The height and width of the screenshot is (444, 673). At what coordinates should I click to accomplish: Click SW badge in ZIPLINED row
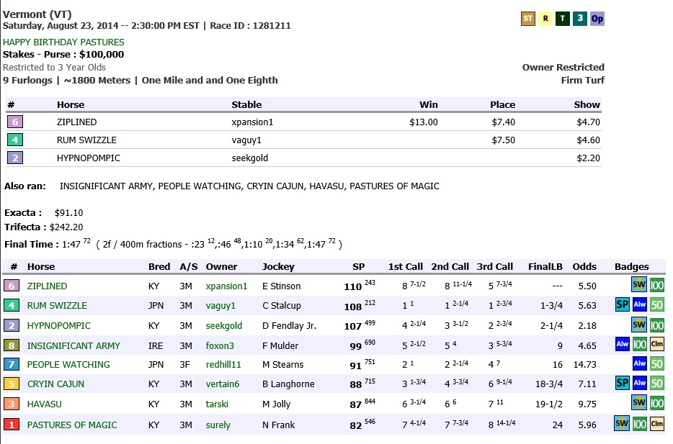pyautogui.click(x=639, y=286)
